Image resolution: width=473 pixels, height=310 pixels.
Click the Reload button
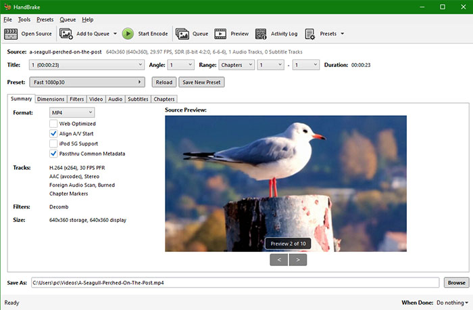(x=164, y=82)
